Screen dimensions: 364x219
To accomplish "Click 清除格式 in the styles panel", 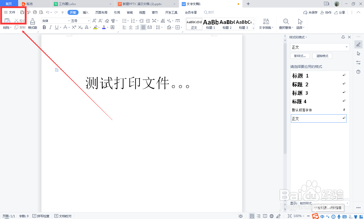I will [322, 56].
